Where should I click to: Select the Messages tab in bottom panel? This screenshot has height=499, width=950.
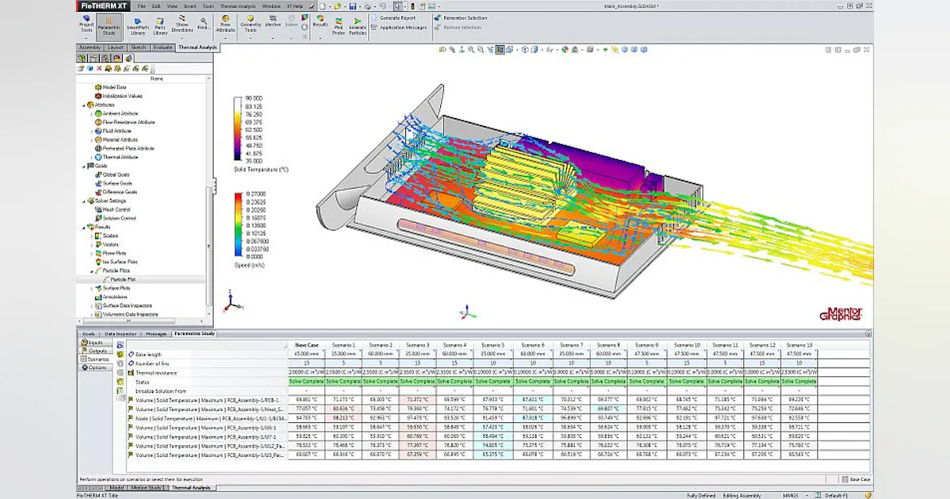[x=156, y=333]
